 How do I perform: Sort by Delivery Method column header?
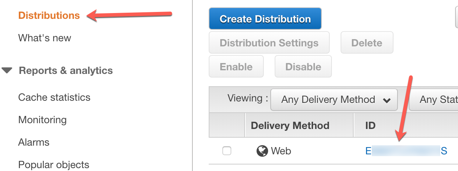pyautogui.click(x=290, y=126)
